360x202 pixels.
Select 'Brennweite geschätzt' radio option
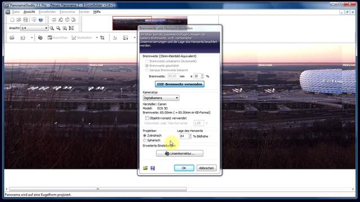click(146, 66)
